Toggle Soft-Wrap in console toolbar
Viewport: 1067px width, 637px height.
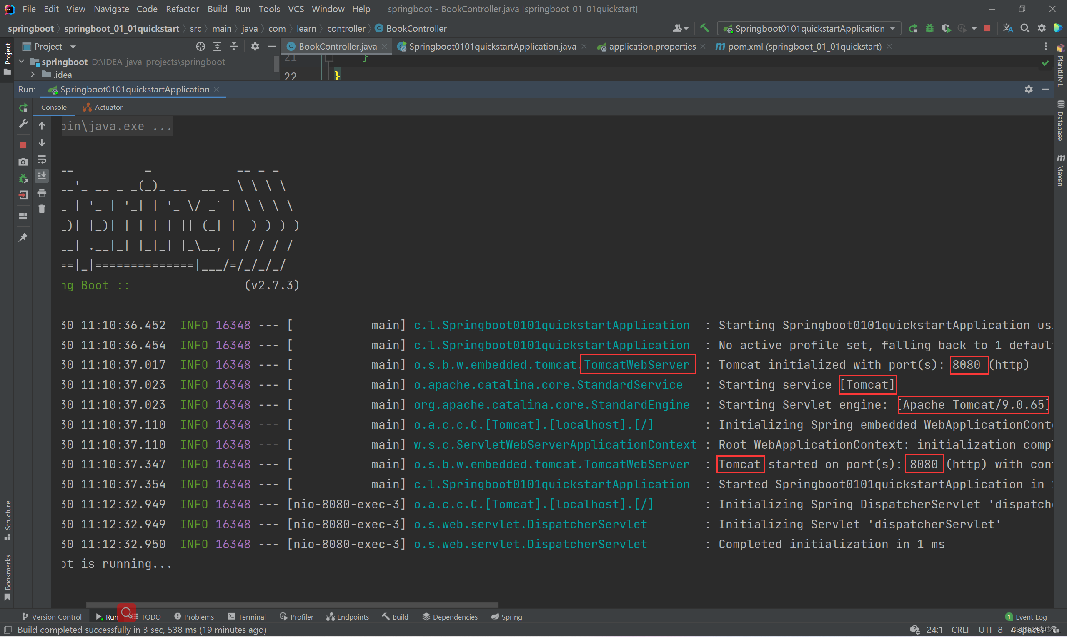tap(42, 160)
